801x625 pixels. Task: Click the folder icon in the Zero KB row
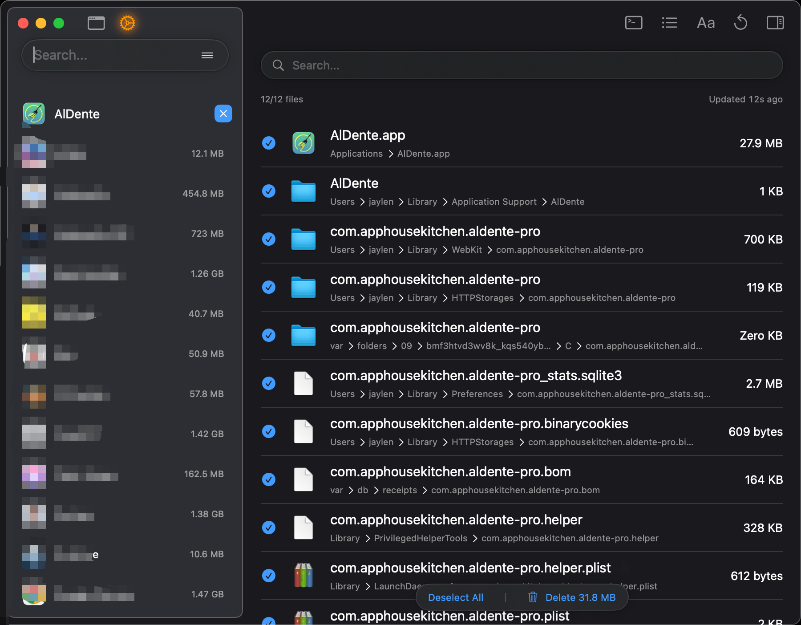(x=303, y=335)
